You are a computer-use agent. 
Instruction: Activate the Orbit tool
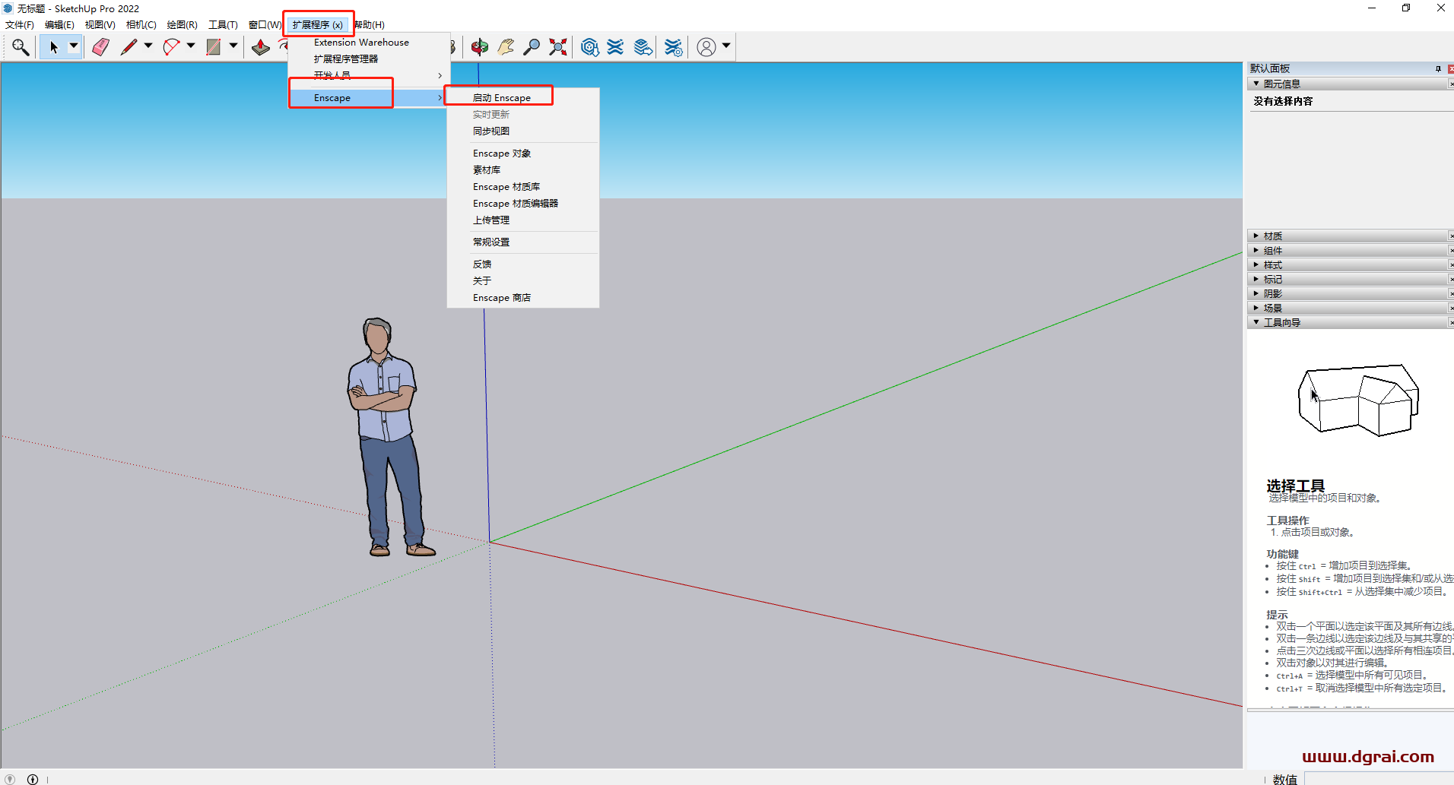pyautogui.click(x=479, y=46)
